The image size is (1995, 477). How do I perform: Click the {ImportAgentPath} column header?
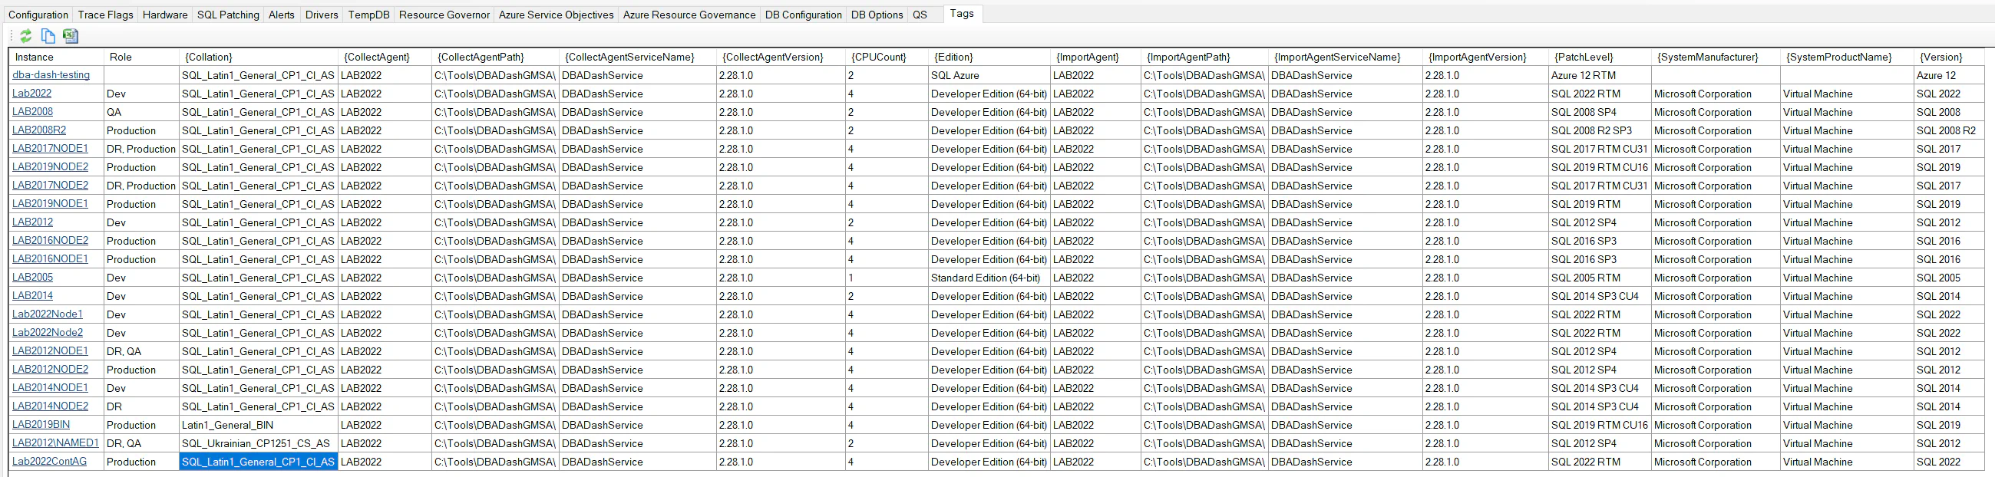pos(1204,58)
